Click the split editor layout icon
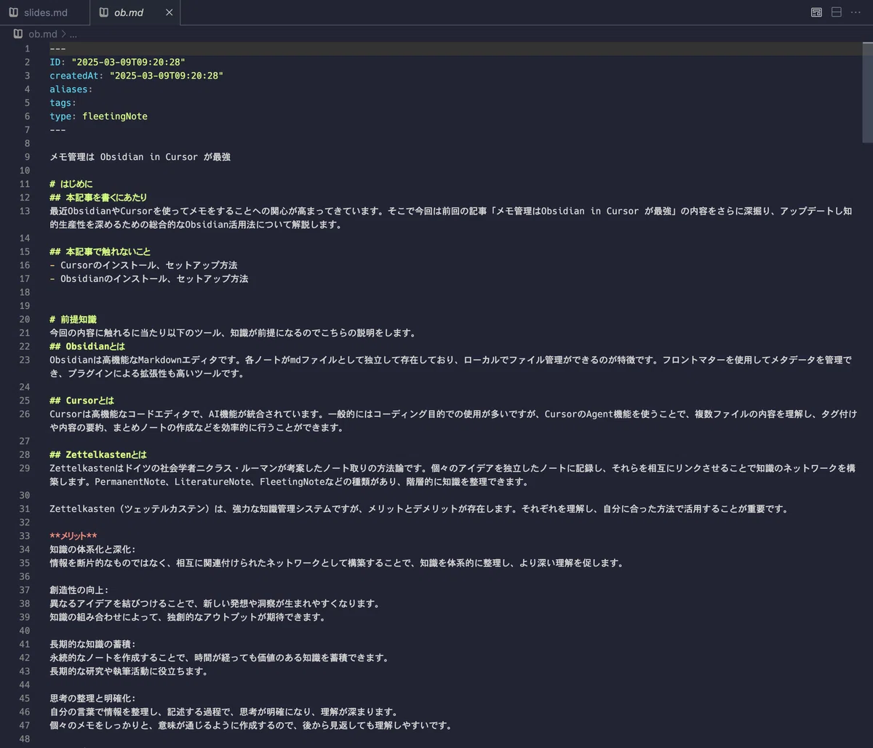Screen dimensions: 873x748 pos(837,12)
